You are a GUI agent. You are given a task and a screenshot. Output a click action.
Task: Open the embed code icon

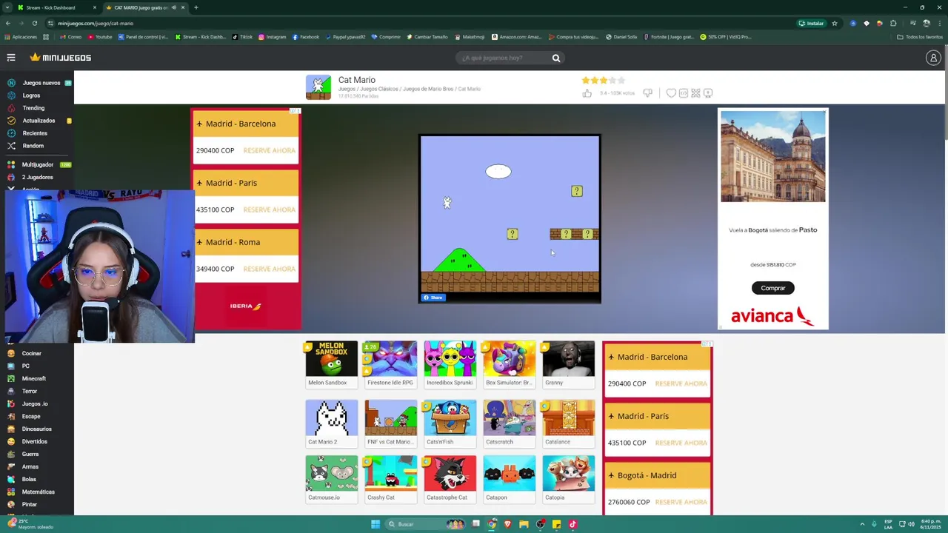tap(684, 93)
